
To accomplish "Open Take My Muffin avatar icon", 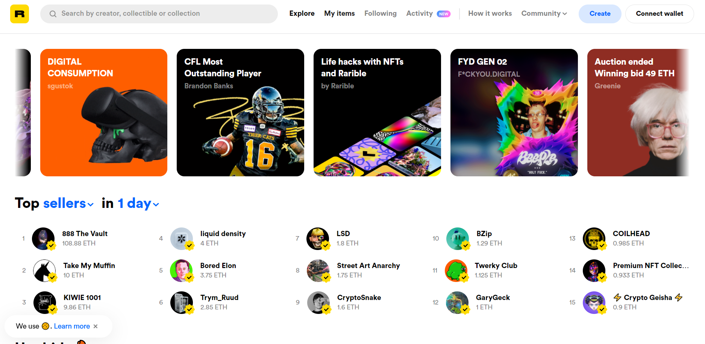I will [44, 271].
